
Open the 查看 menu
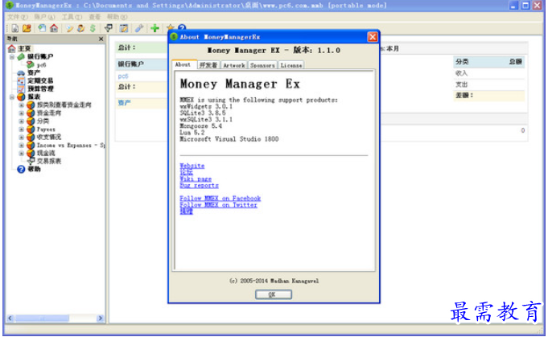(x=94, y=17)
